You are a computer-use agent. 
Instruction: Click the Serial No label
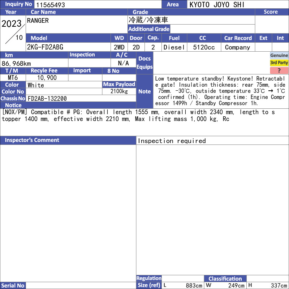13,285
